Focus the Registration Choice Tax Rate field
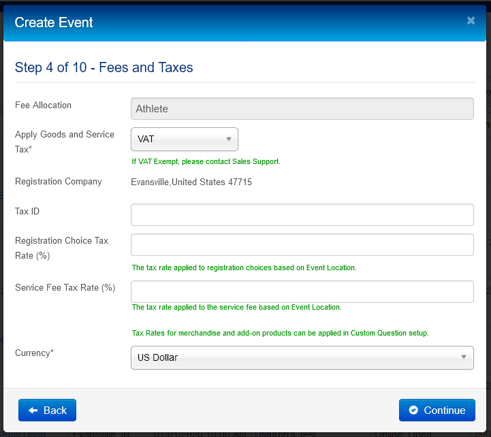The image size is (491, 437). click(302, 244)
